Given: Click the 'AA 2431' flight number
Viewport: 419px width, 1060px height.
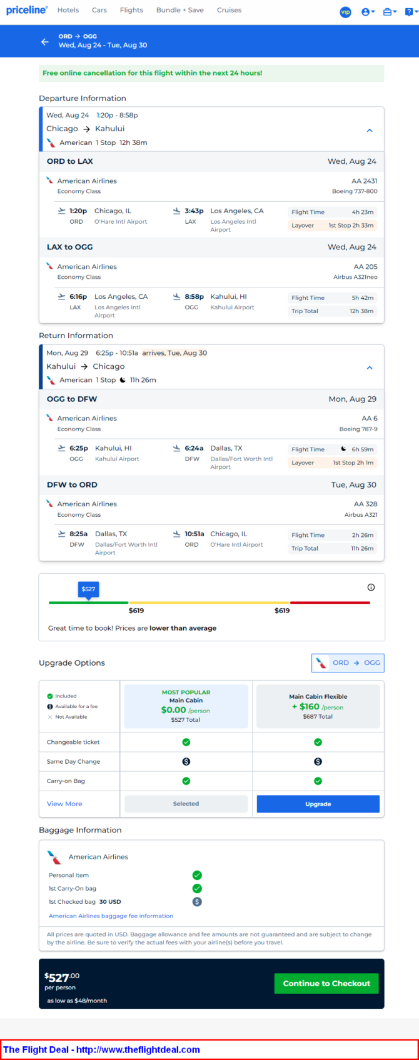Looking at the screenshot, I should tap(365, 181).
